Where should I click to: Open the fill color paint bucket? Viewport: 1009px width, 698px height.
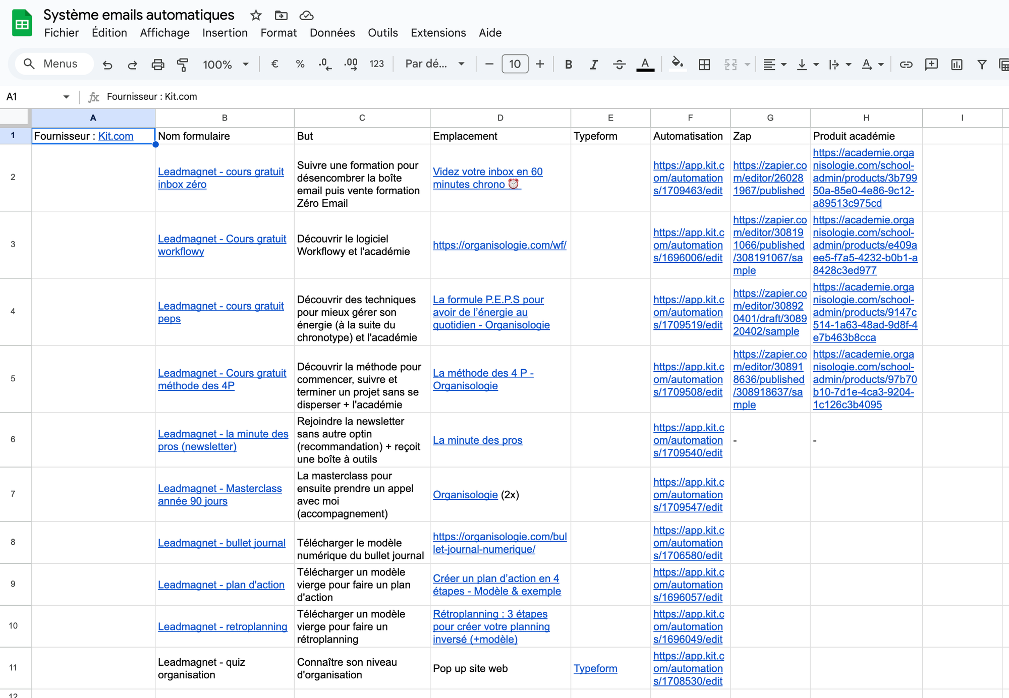pos(678,64)
